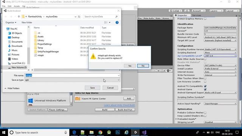
Task: Change view layout icon in file dialog
Action: (106, 23)
